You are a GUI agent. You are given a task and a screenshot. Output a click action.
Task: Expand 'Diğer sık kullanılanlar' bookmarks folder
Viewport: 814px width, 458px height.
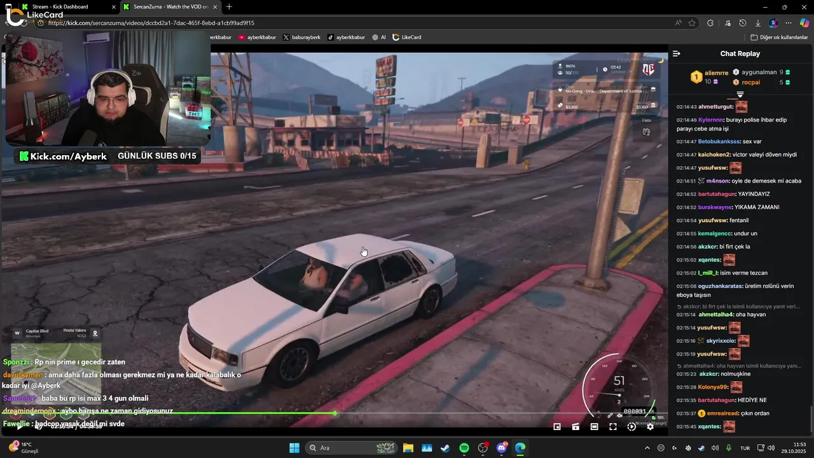click(779, 38)
